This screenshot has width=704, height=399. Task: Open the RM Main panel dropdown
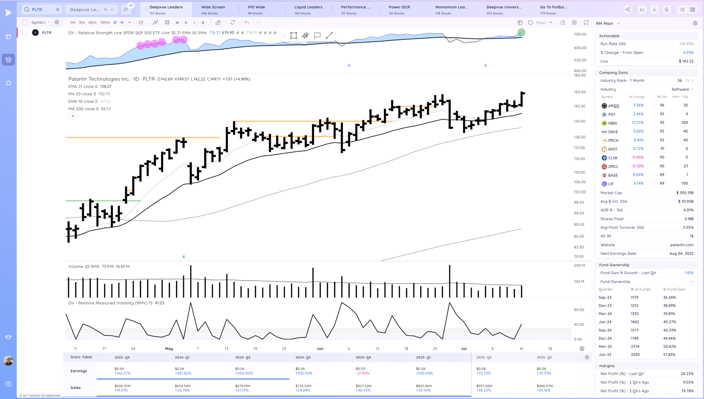(x=618, y=24)
